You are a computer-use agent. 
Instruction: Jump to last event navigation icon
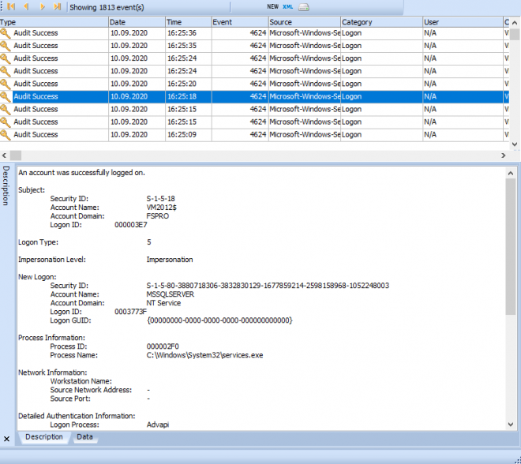[57, 6]
